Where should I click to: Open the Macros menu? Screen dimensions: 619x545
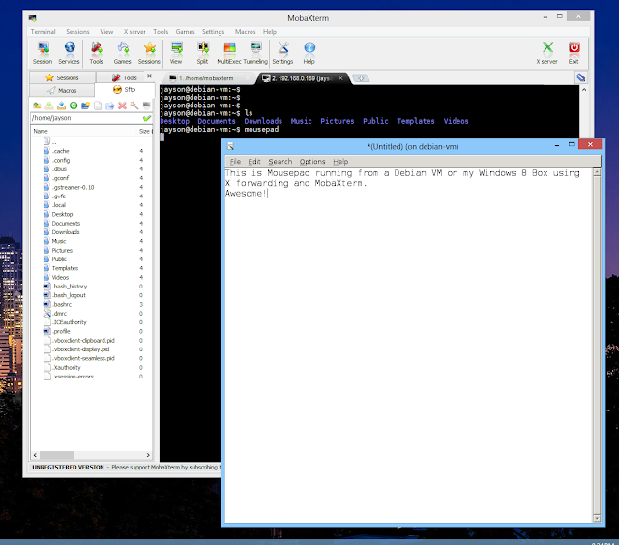point(245,32)
